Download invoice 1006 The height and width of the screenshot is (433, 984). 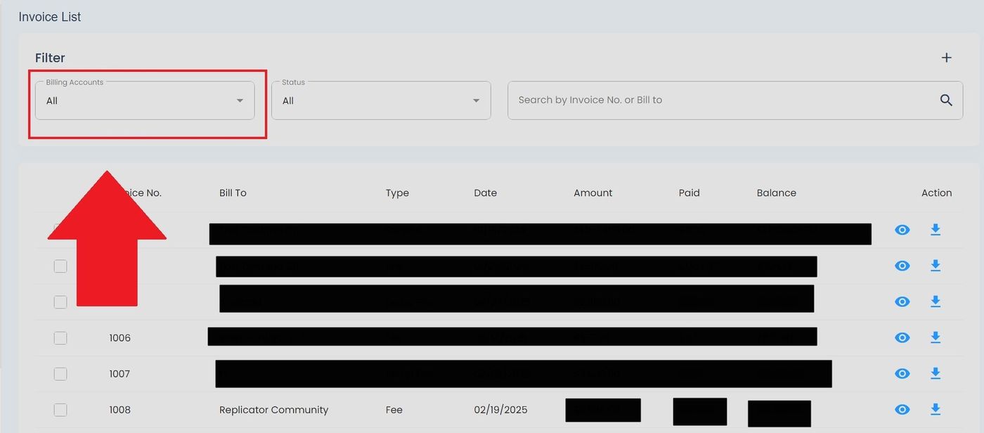[935, 337]
